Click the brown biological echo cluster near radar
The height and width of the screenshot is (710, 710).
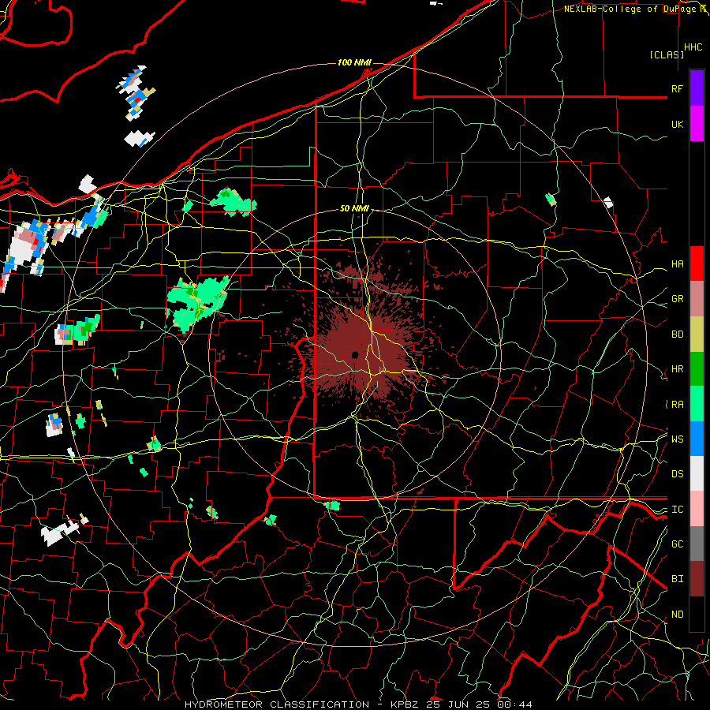click(362, 349)
